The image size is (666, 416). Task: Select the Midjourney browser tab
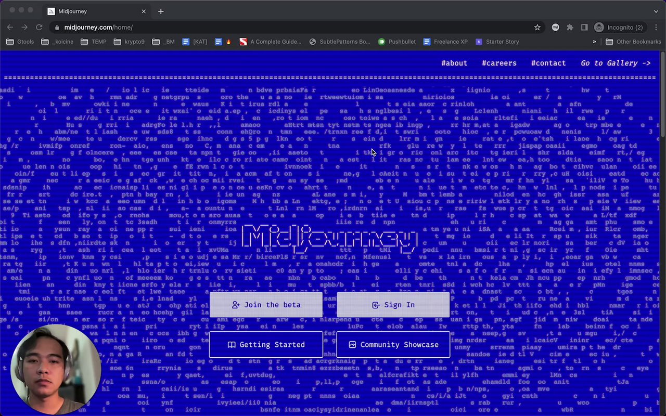coord(97,11)
